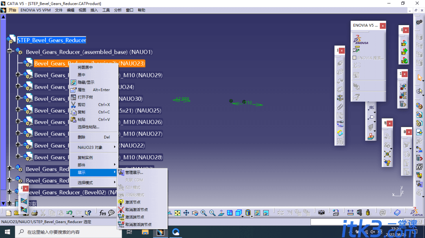Open the 工具 menu in menu bar
425x238 pixels.
[x=106, y=10]
